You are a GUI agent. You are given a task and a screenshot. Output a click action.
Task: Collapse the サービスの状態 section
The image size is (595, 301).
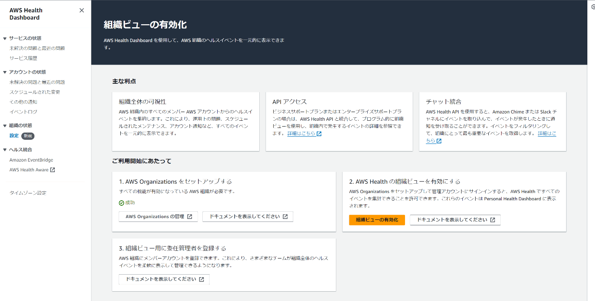5,39
